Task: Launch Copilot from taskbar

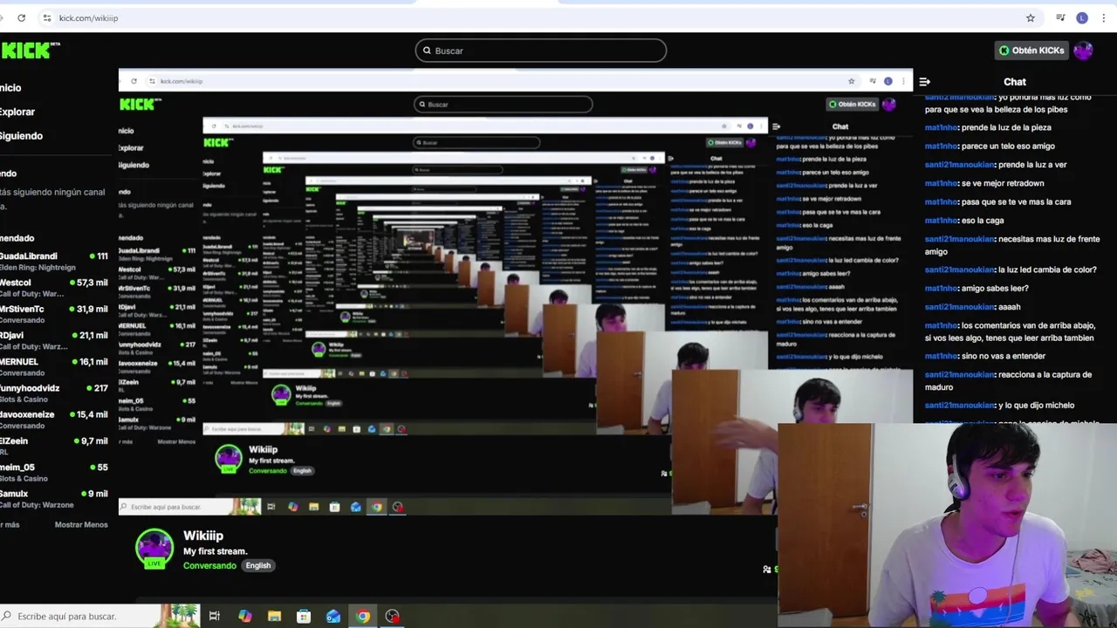Action: click(245, 617)
